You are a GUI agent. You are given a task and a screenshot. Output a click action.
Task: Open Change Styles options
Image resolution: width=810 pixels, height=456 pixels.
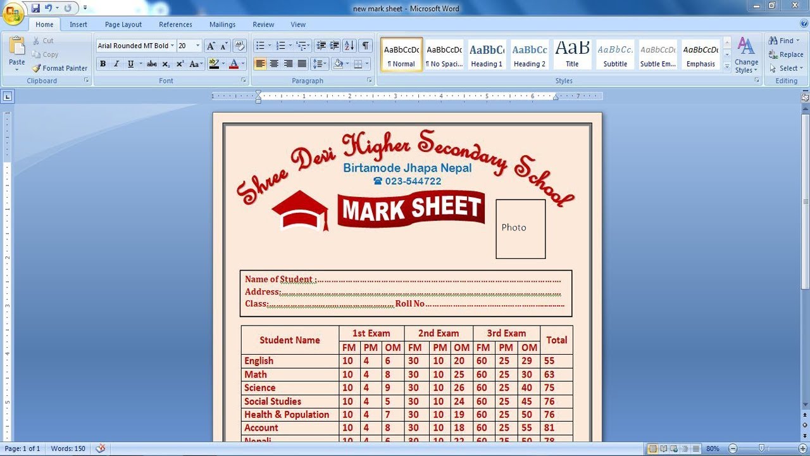tap(746, 55)
